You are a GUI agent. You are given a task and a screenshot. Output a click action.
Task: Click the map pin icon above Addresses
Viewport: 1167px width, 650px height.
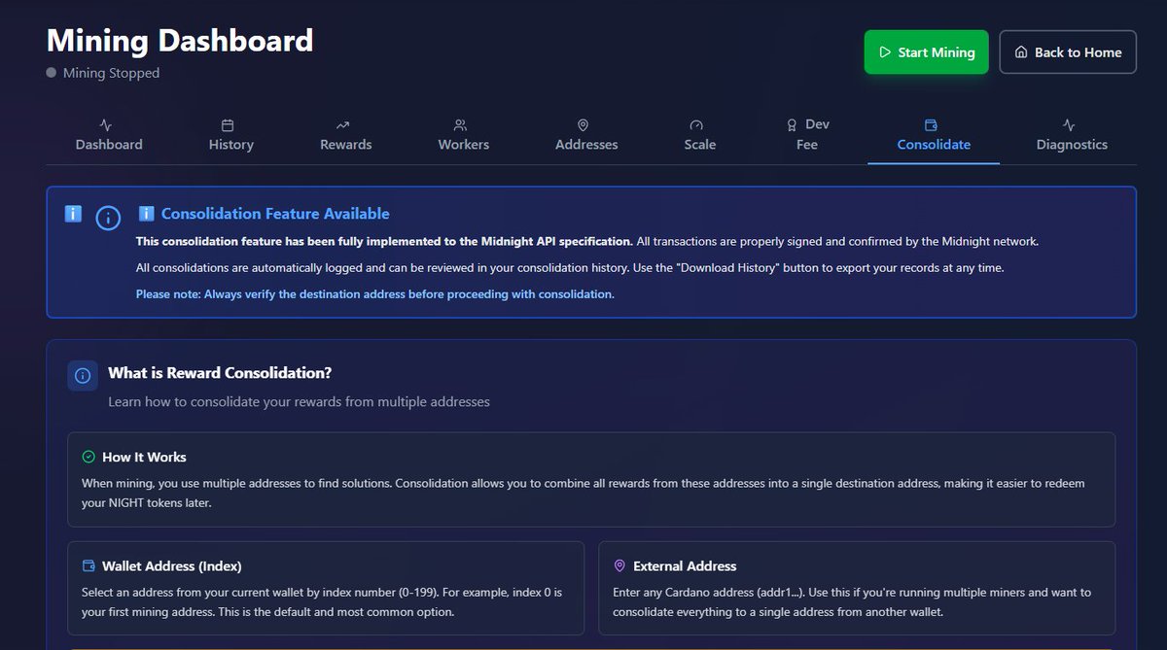coord(583,125)
